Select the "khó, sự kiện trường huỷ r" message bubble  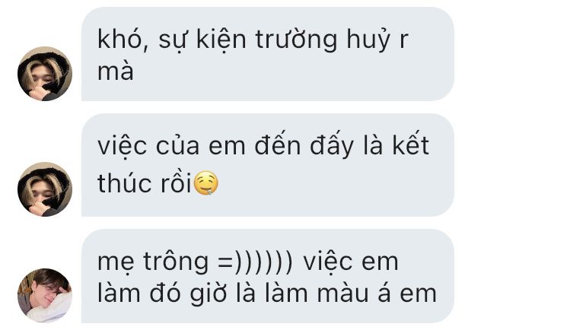(x=268, y=54)
